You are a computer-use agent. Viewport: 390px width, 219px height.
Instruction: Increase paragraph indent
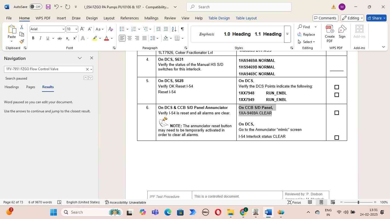click(166, 29)
